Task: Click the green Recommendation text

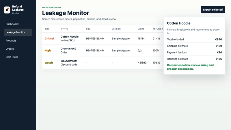Action: point(190,67)
